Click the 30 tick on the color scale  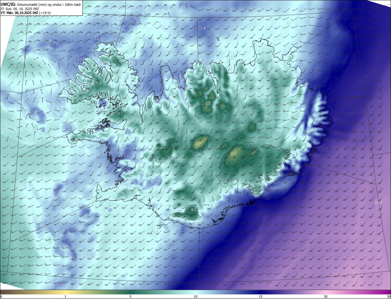pos(326,297)
